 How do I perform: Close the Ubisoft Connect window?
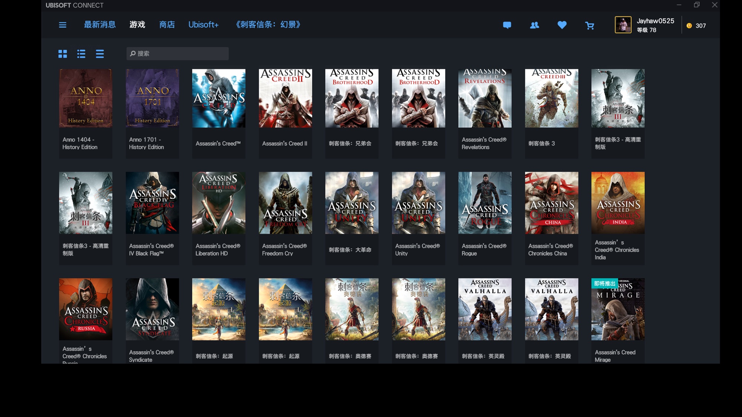(715, 5)
